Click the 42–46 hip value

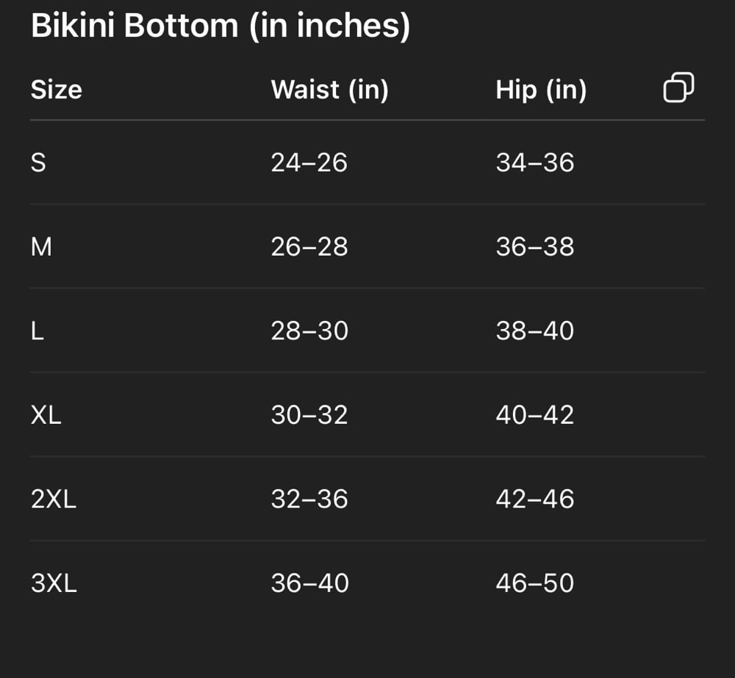(x=534, y=500)
